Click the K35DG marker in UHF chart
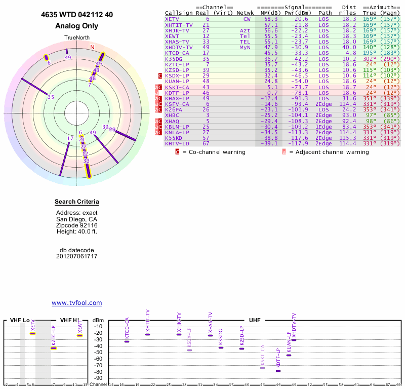405x389 pixels. [x=221, y=347]
